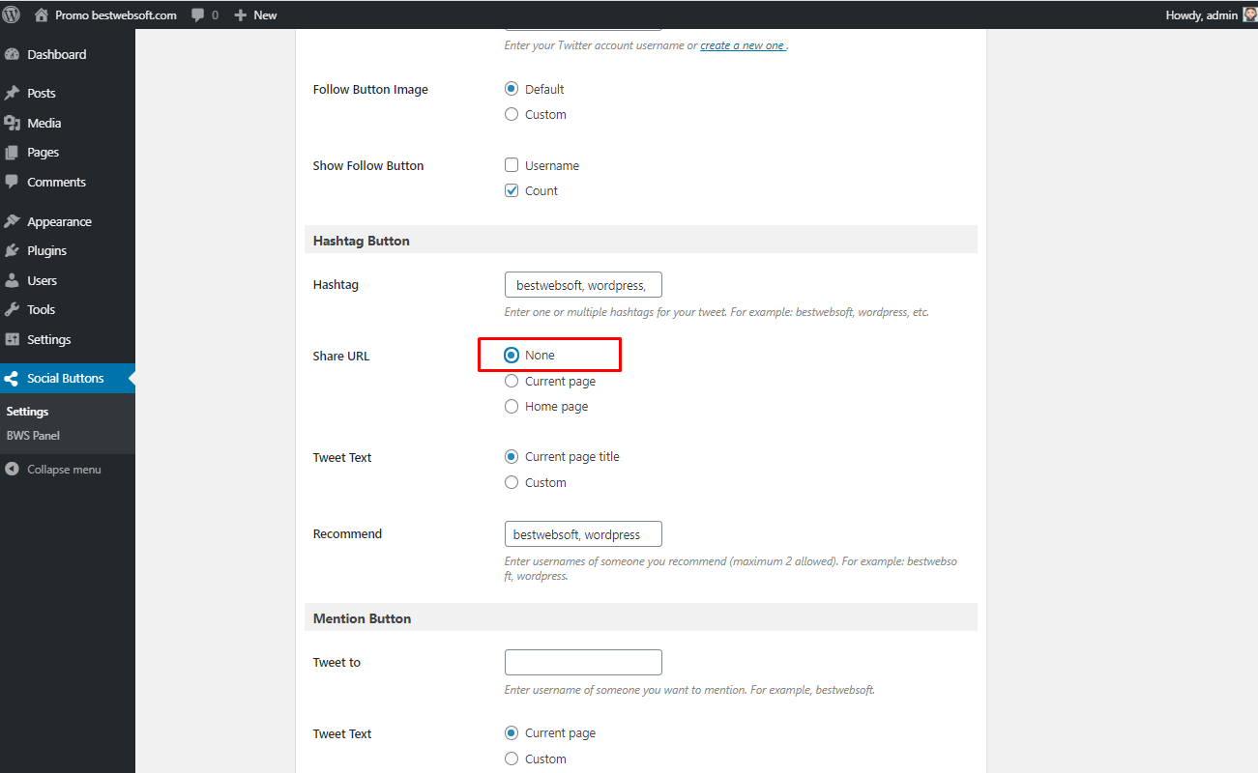This screenshot has width=1258, height=773.
Task: Select Custom for Hashtag Tweet Text
Action: [512, 482]
